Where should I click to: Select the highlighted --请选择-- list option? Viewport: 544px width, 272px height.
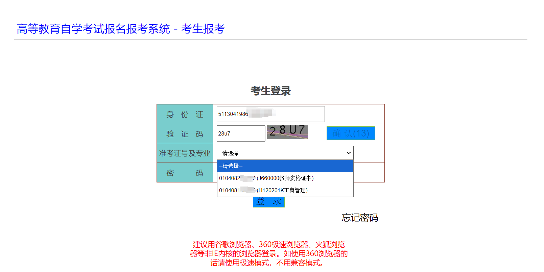coord(285,166)
